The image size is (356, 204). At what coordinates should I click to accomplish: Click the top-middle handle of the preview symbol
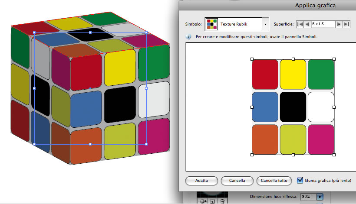293,59
